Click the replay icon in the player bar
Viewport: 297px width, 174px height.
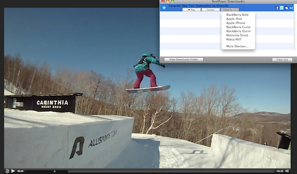pyautogui.click(x=7, y=171)
